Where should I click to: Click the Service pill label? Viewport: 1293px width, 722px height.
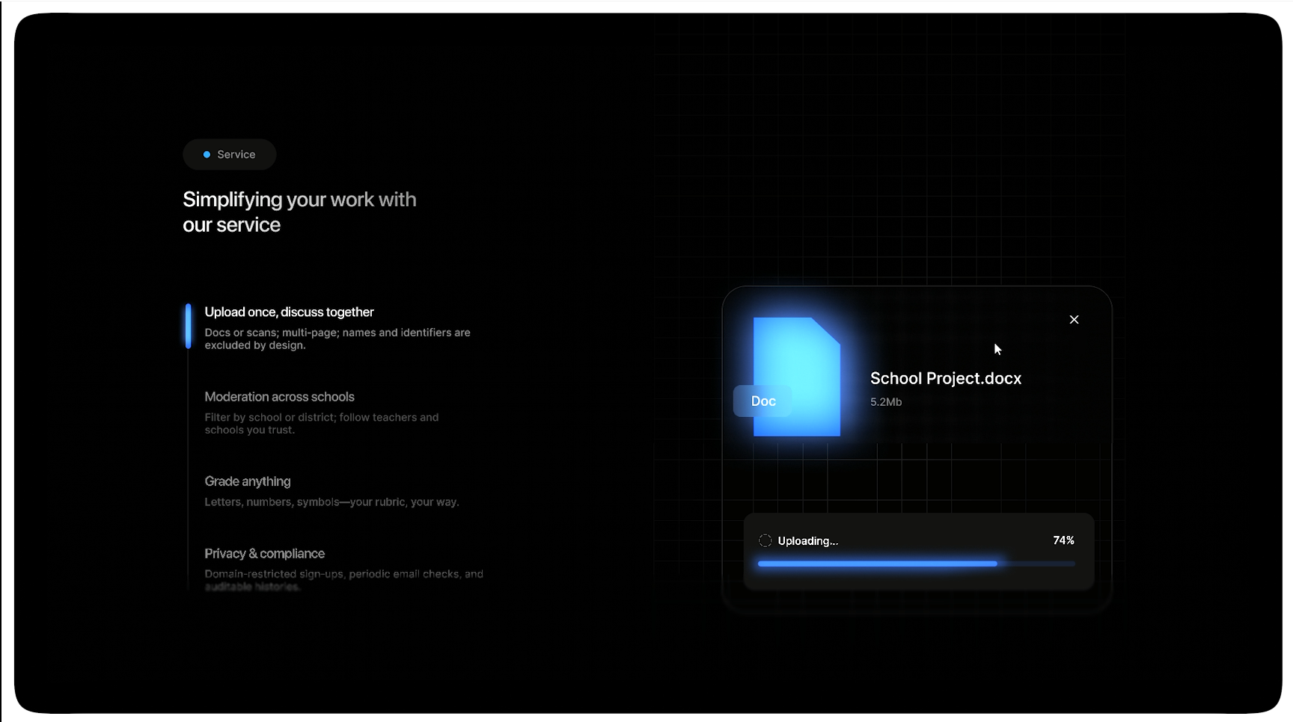click(236, 155)
